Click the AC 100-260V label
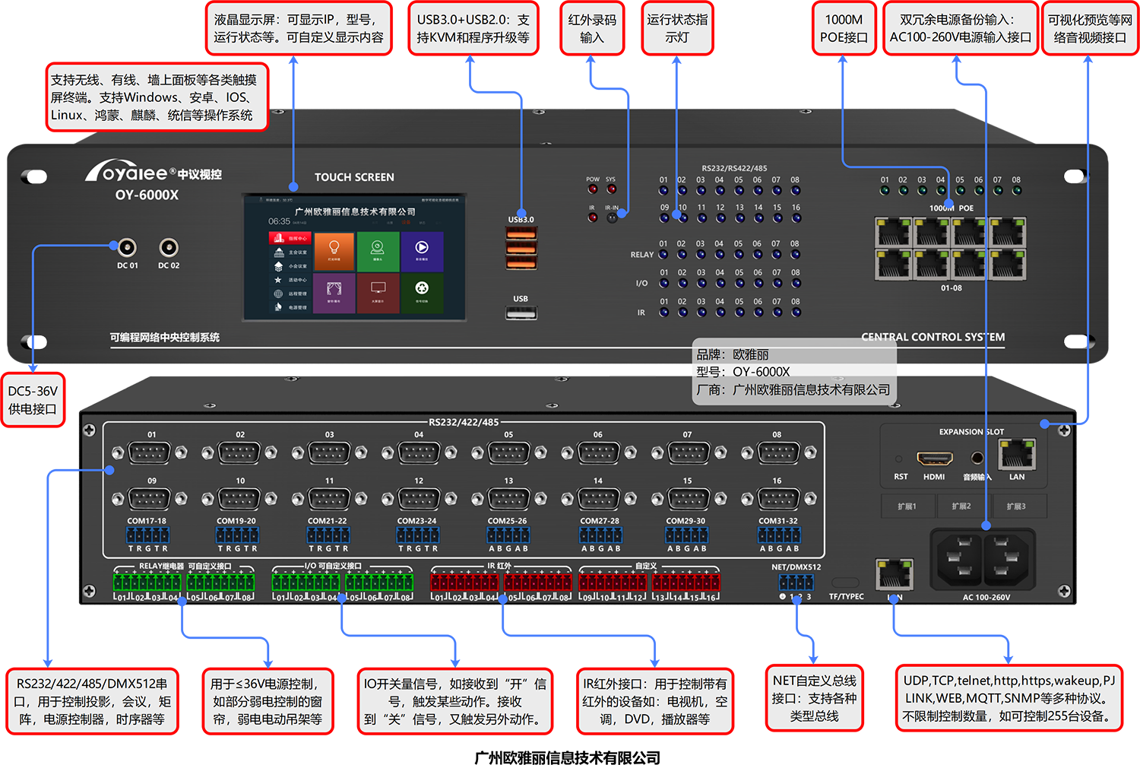 (986, 597)
